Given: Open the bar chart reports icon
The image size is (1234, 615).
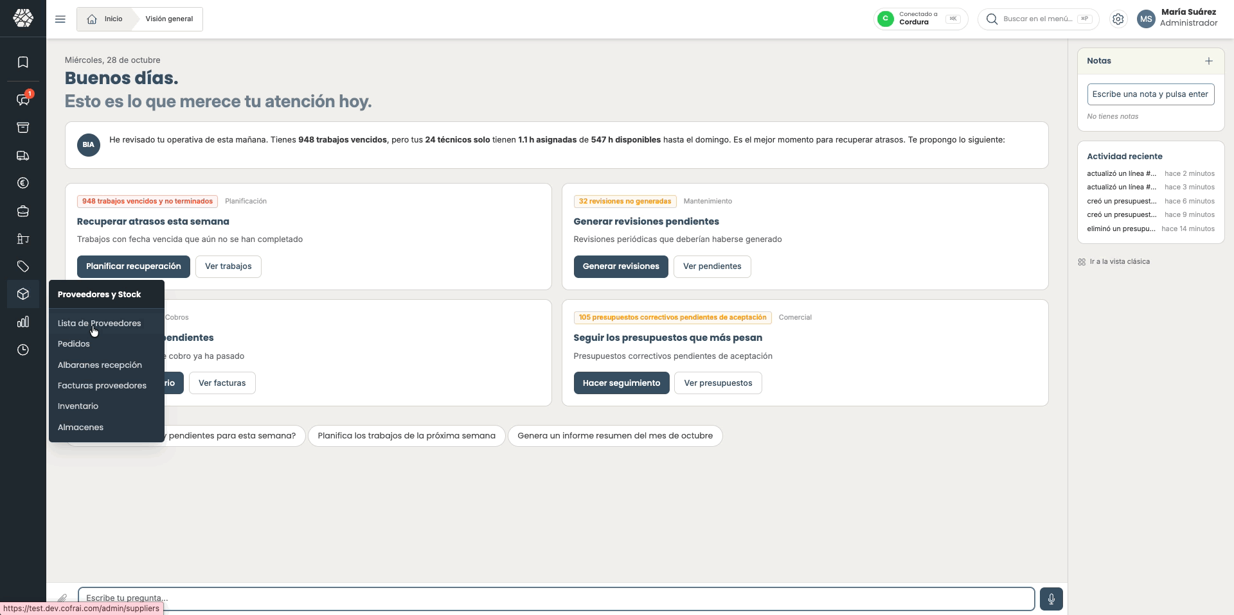Looking at the screenshot, I should (x=23, y=322).
